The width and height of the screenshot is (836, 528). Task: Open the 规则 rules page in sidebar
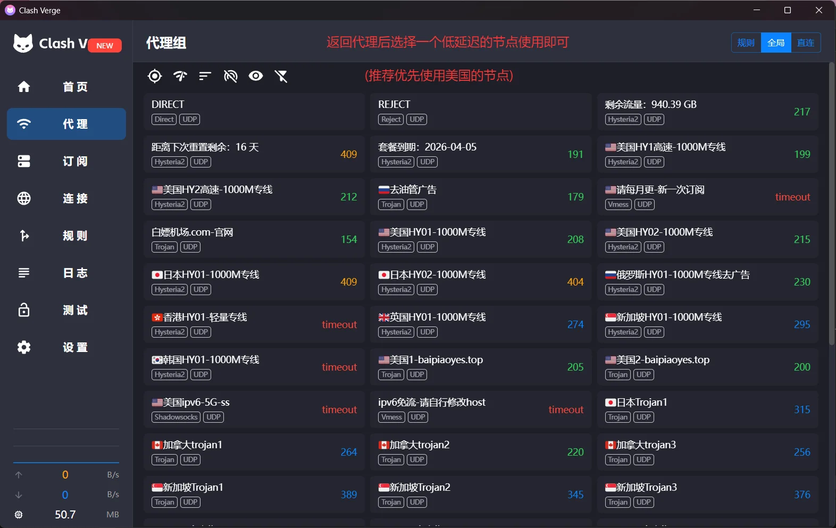click(x=66, y=236)
